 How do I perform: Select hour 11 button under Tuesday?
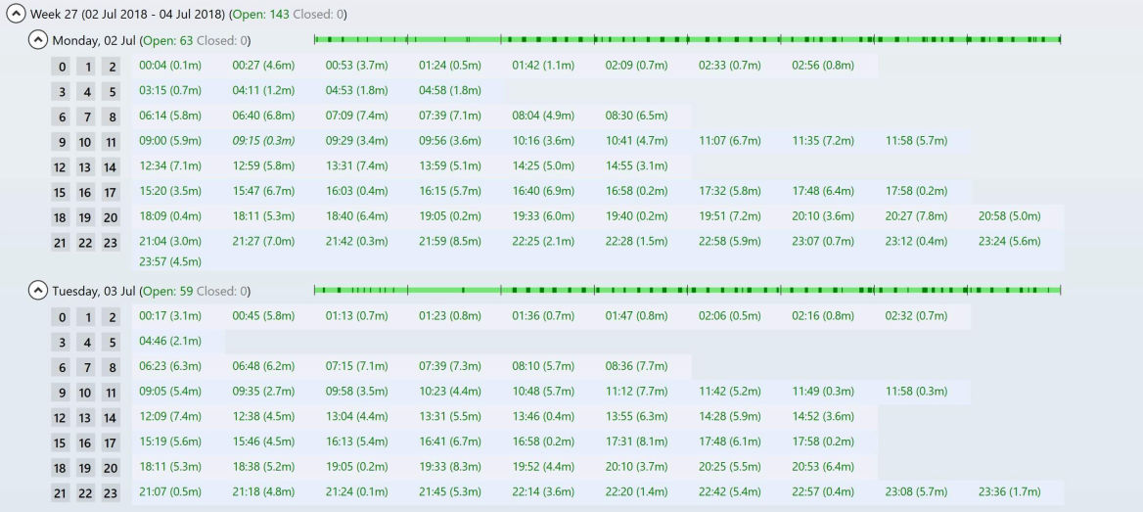tap(110, 394)
